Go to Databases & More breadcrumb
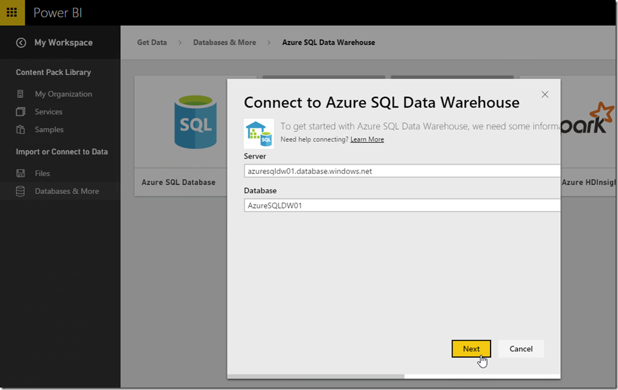618x390 pixels. (224, 42)
